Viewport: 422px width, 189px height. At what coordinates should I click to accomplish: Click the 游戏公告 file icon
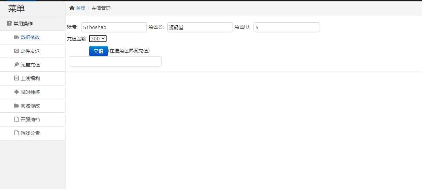pos(16,133)
